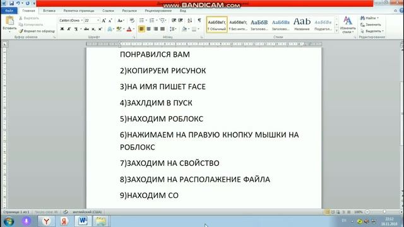Switch to the Разметка страницы tab
404x227 pixels.
click(x=79, y=11)
